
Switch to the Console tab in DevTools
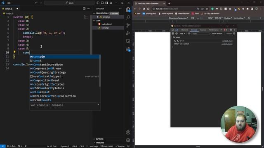[194, 30]
